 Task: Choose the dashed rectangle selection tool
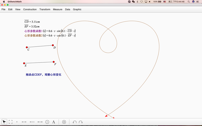(x=11, y=122)
